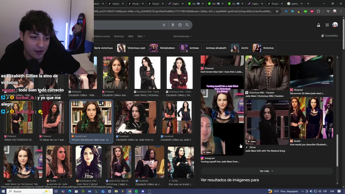Select the Victorious cast filter chip

132,48
